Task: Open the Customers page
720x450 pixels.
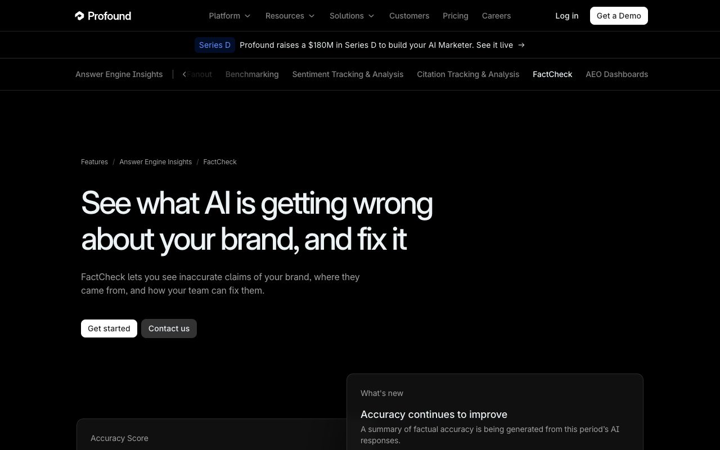Action: click(409, 16)
